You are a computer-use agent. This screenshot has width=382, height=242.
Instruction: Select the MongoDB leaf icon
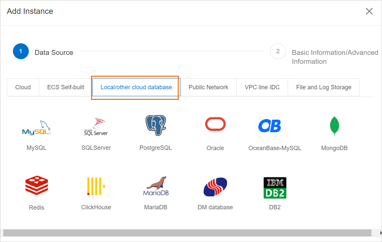pos(334,126)
